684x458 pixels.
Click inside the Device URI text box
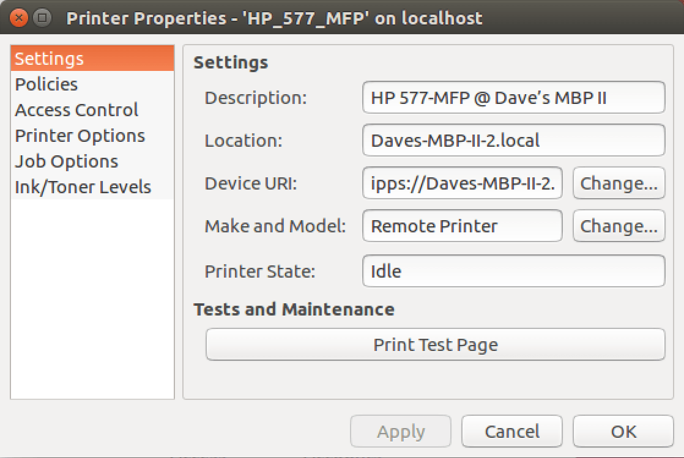463,183
